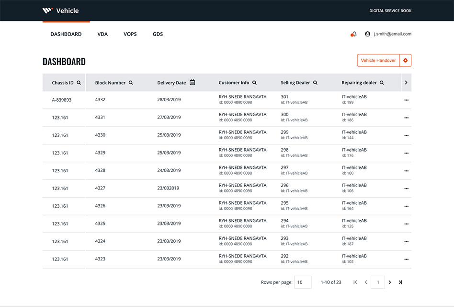Go to the next page of results
This screenshot has height=307, width=454.
click(389, 282)
